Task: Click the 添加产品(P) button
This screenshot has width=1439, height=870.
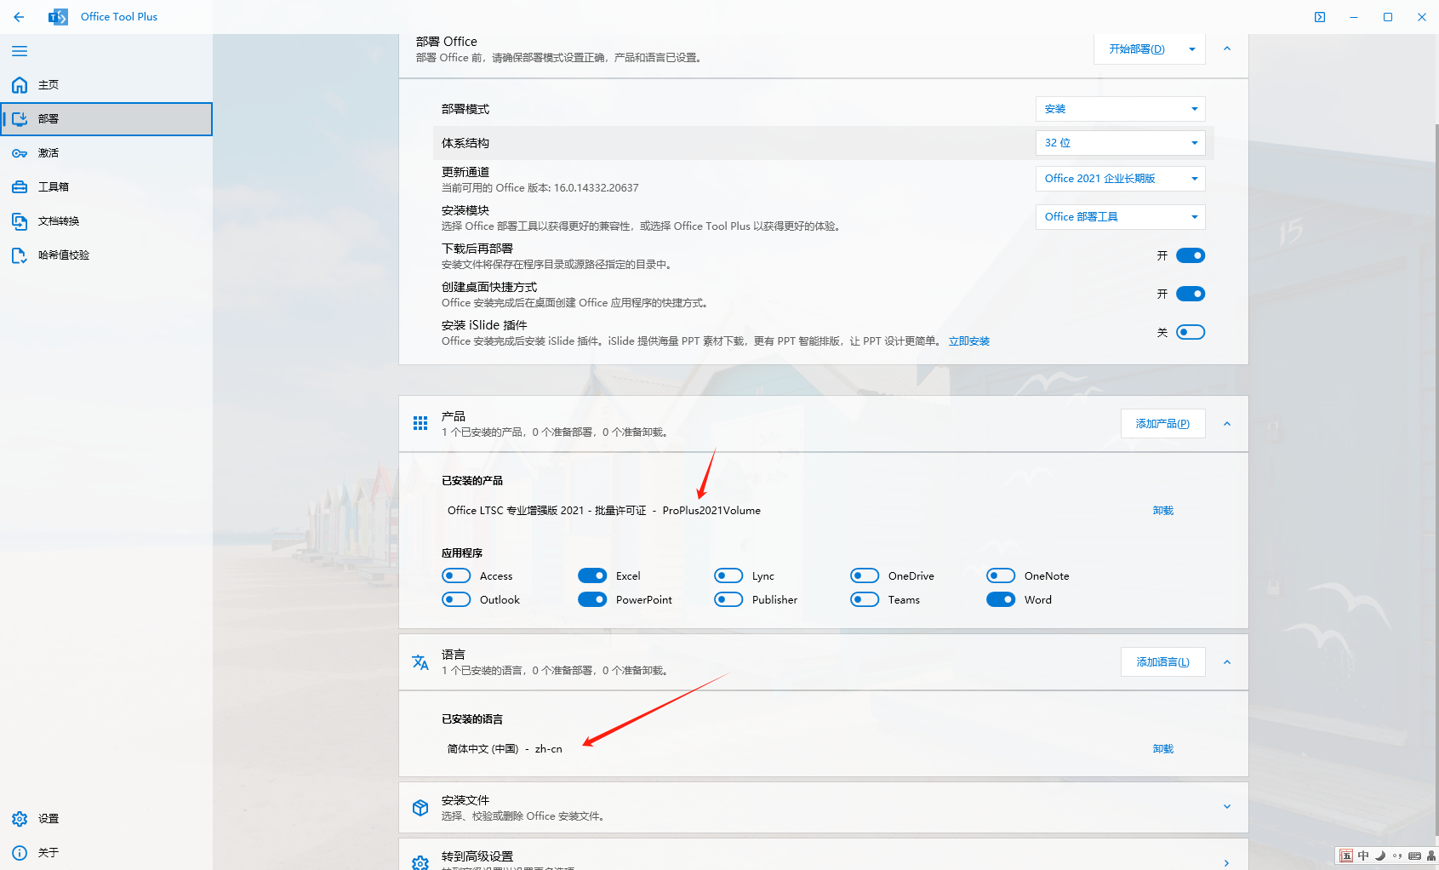Action: (1163, 424)
